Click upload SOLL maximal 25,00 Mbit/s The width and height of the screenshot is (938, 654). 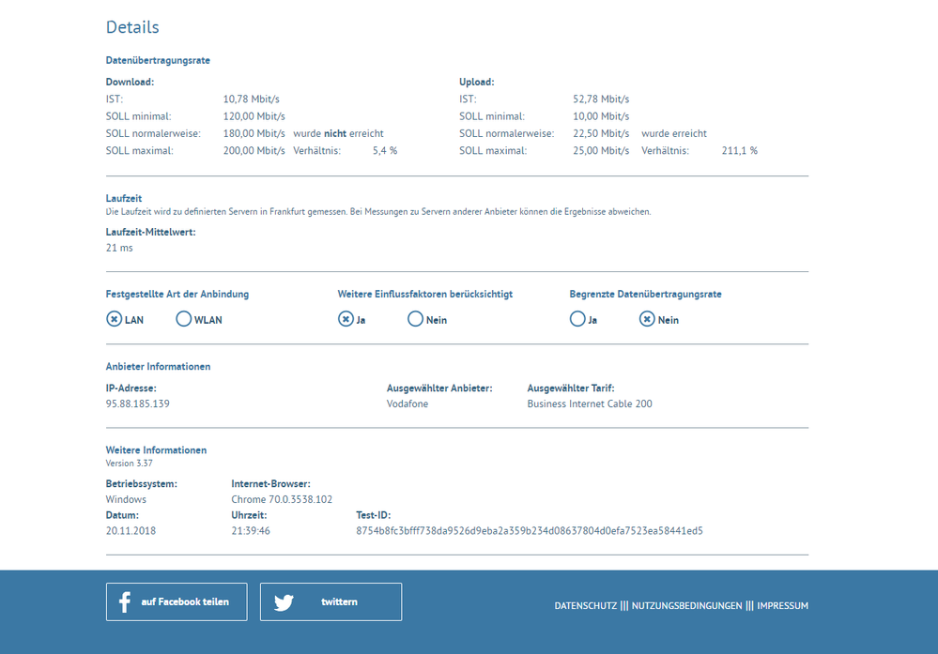(601, 151)
